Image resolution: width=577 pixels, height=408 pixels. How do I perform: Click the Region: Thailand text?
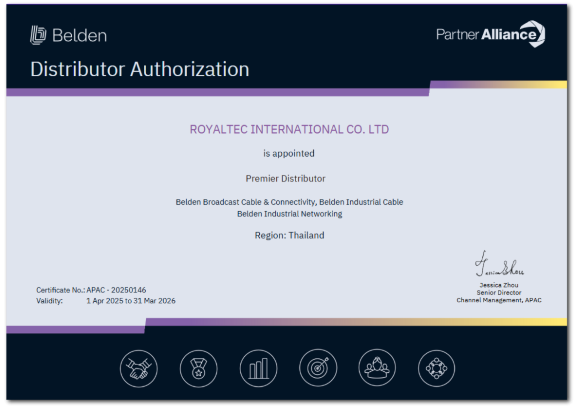click(289, 235)
